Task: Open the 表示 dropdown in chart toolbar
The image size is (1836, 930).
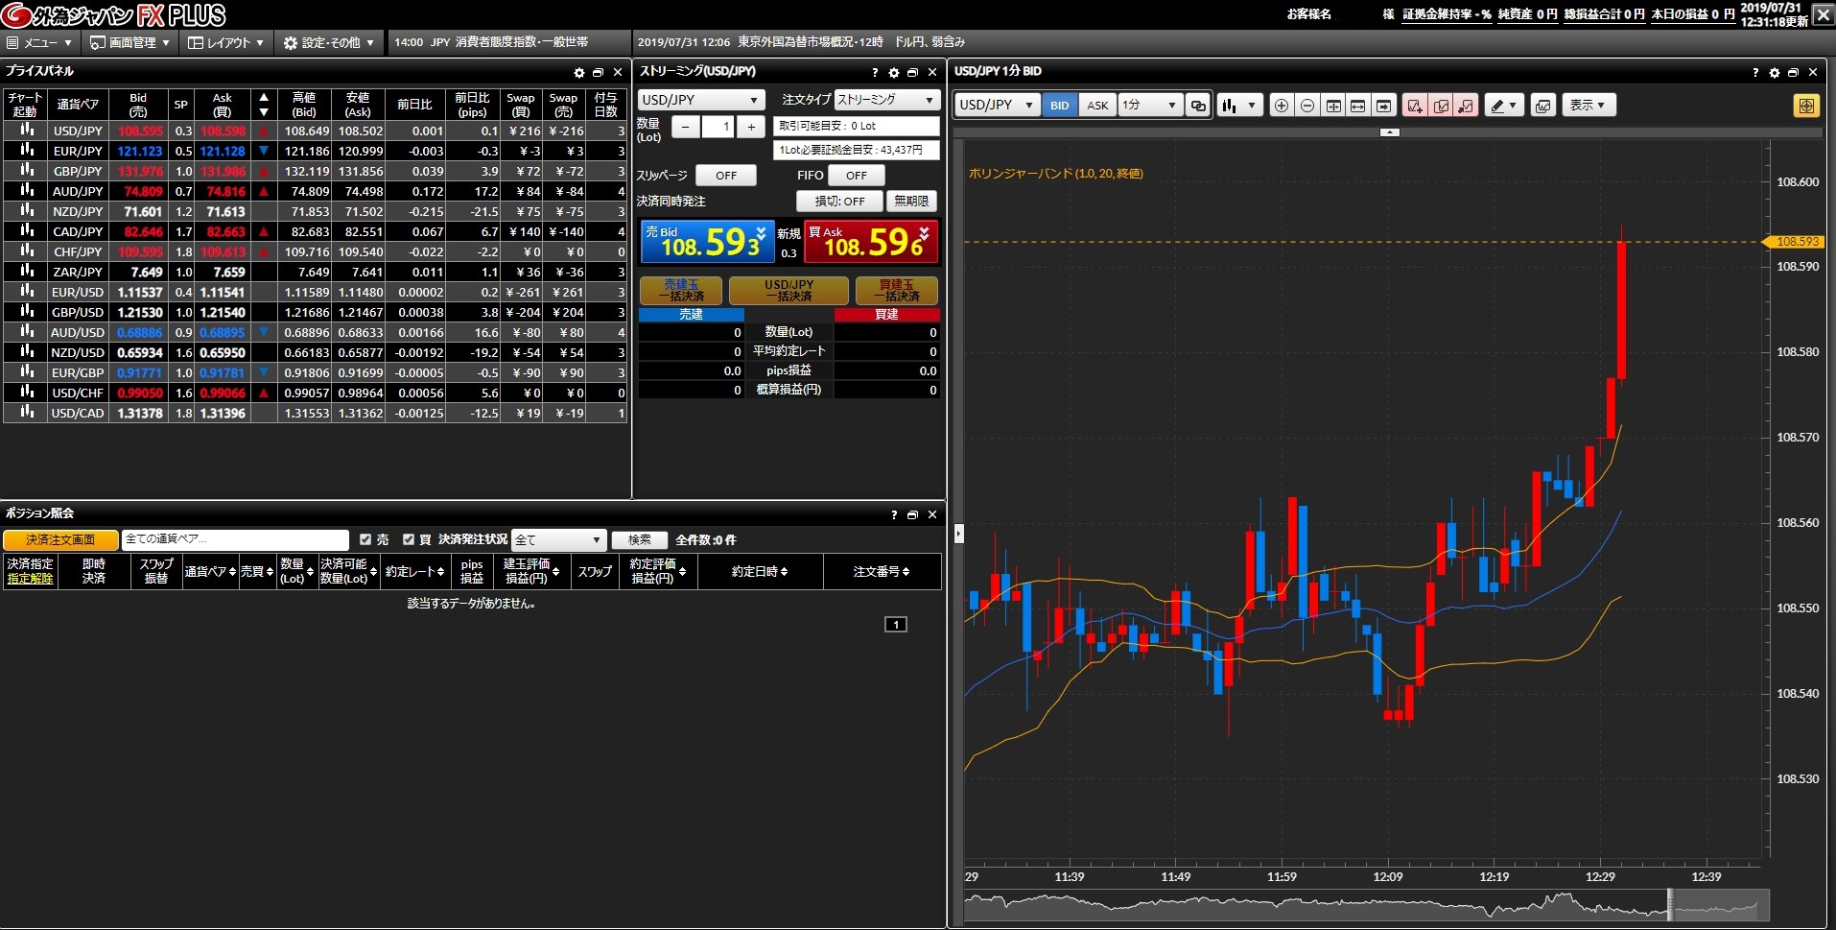Action: [x=1588, y=106]
